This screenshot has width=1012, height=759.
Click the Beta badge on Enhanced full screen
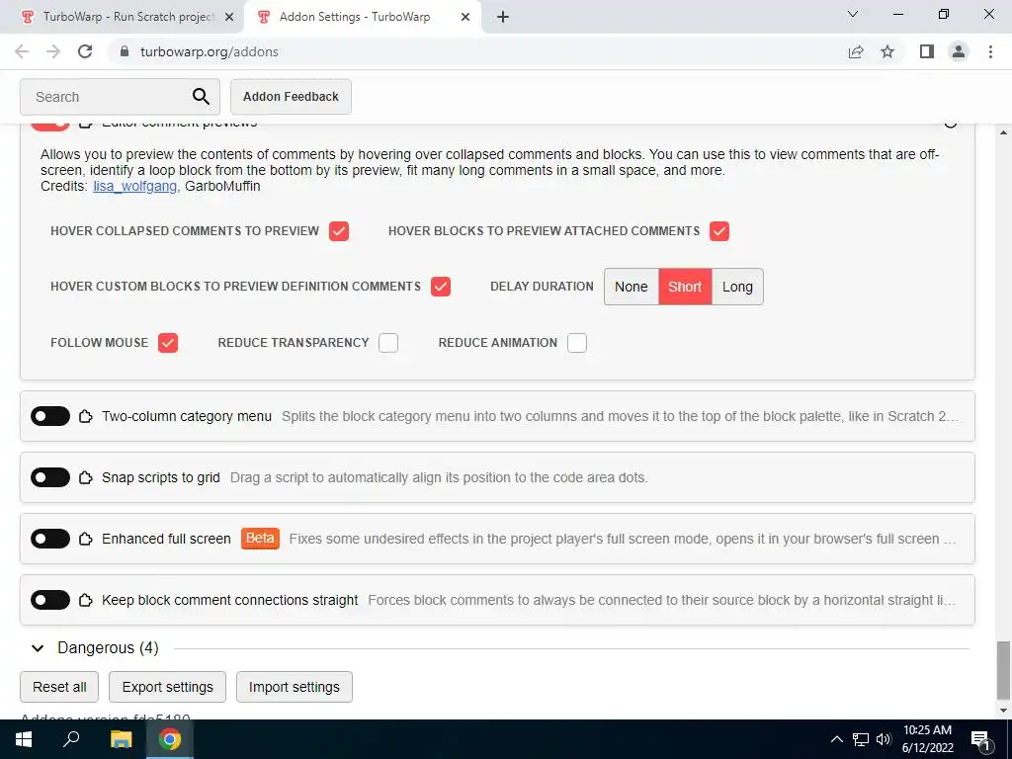tap(260, 539)
